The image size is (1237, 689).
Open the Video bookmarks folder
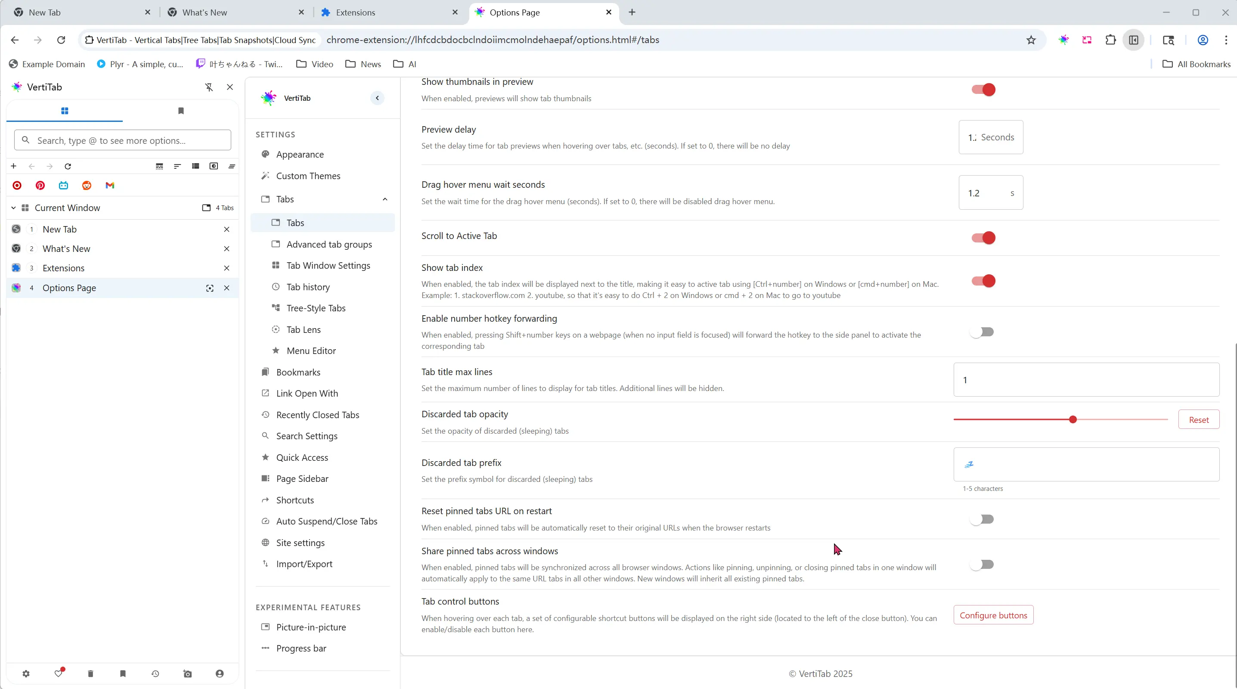pos(315,64)
